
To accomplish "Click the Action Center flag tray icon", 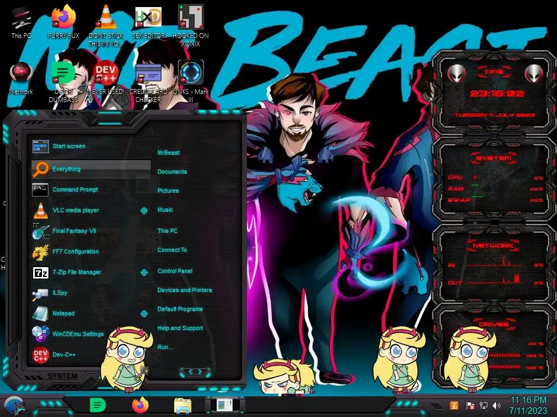I will click(x=471, y=405).
